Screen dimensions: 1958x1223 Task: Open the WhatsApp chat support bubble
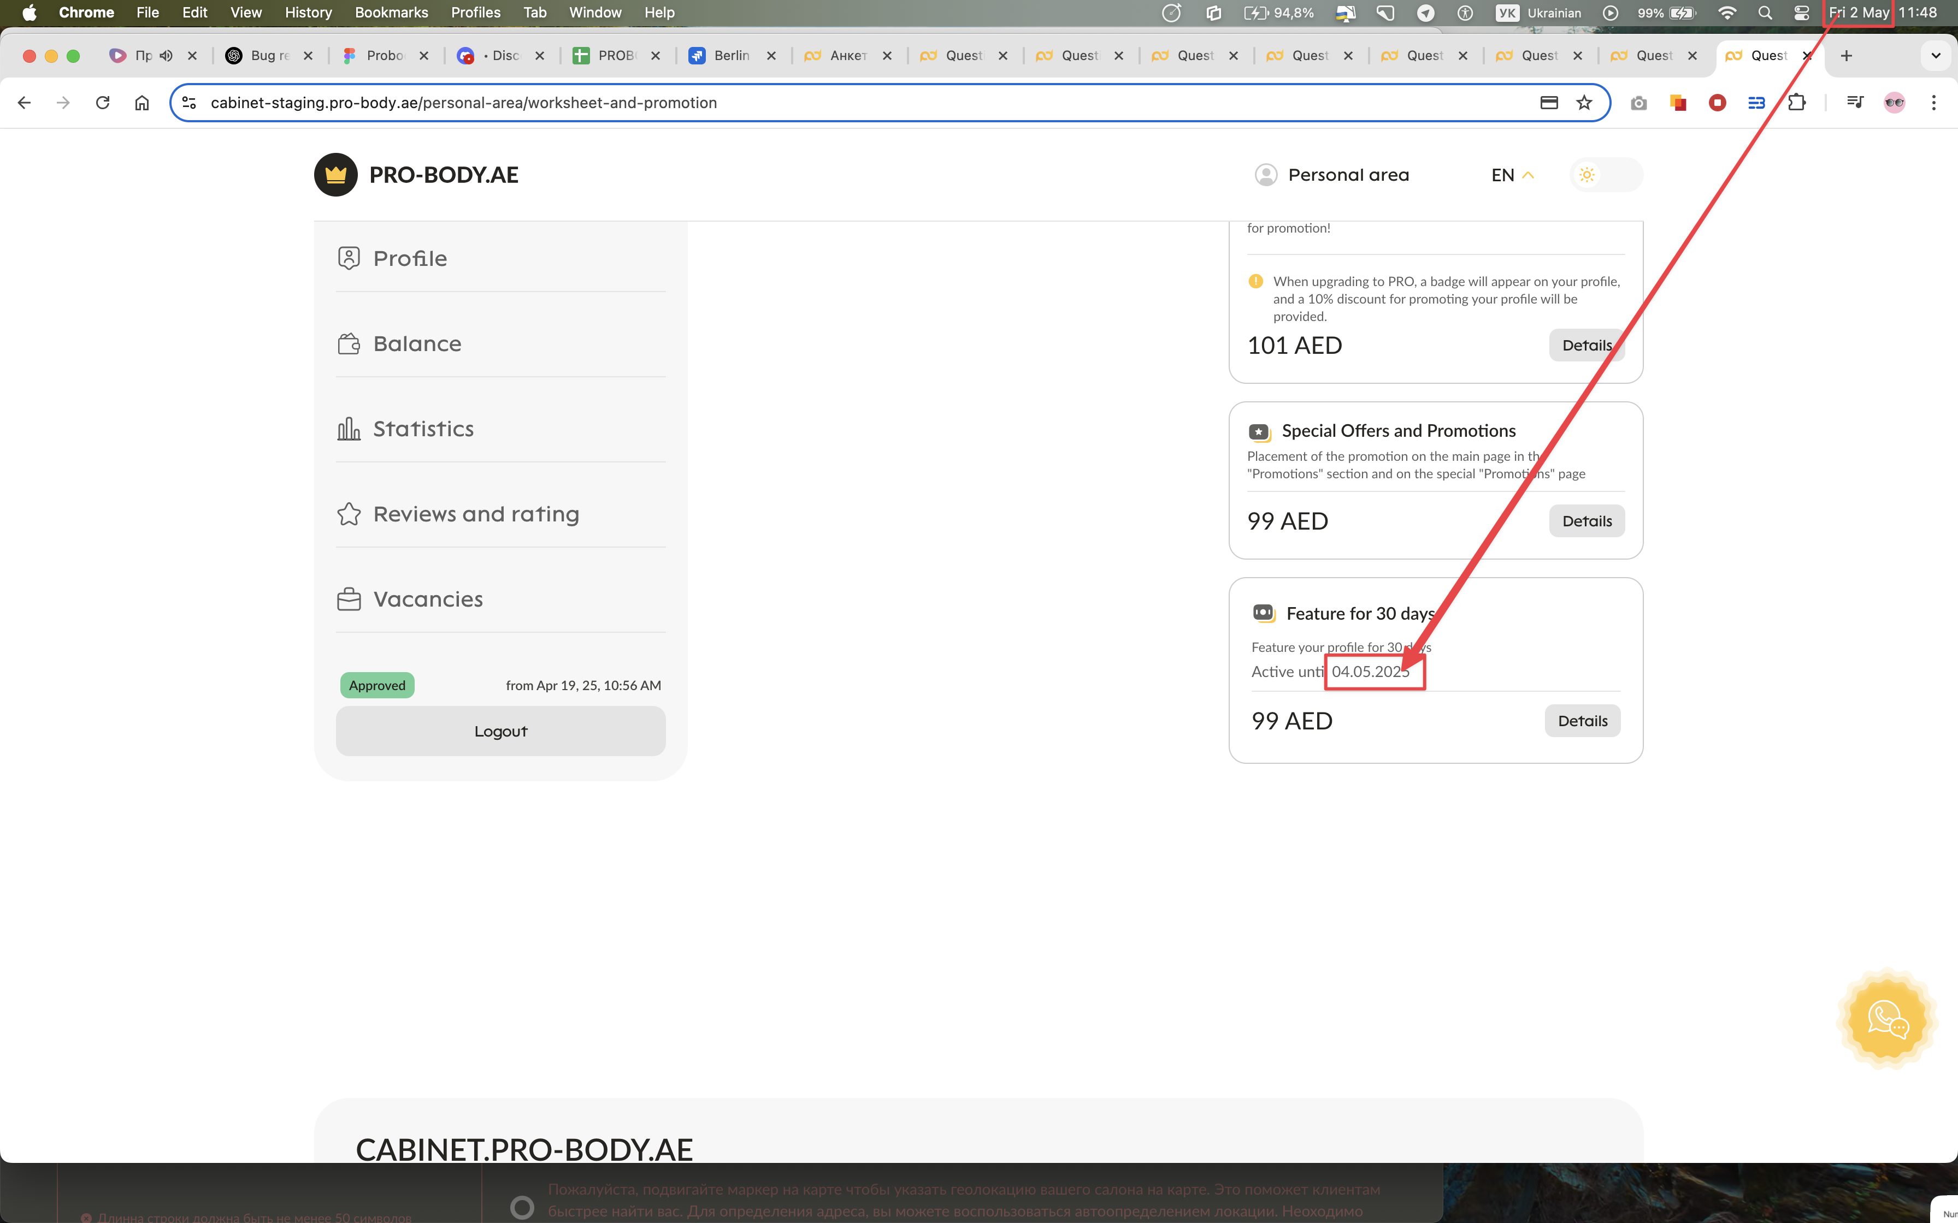coord(1887,1019)
